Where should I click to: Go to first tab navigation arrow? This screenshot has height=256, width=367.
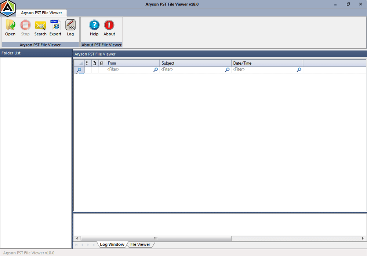click(76, 245)
